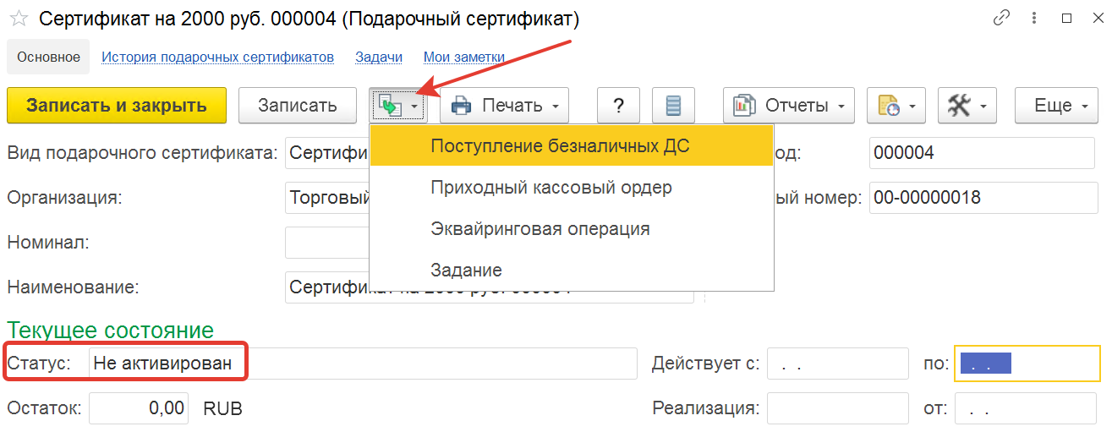Select Поступление безналичных ДС menu item
The image size is (1112, 432).
[572, 145]
